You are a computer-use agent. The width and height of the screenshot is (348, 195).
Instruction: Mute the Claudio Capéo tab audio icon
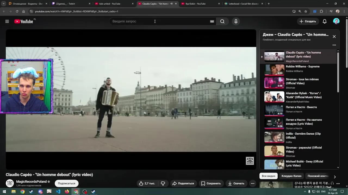coord(172,4)
